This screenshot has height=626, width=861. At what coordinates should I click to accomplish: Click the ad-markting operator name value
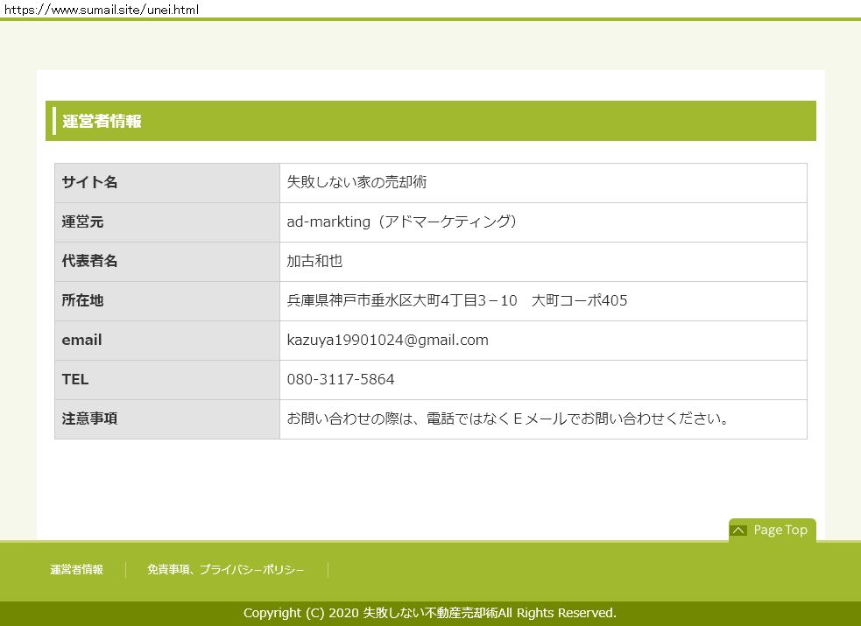pyautogui.click(x=402, y=222)
